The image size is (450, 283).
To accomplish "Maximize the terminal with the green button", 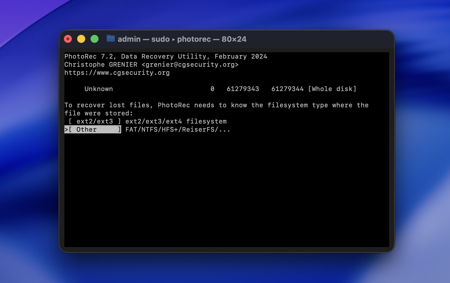I will 95,39.
